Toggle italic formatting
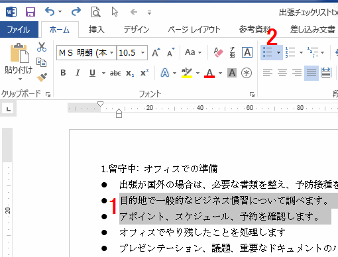 78,73
